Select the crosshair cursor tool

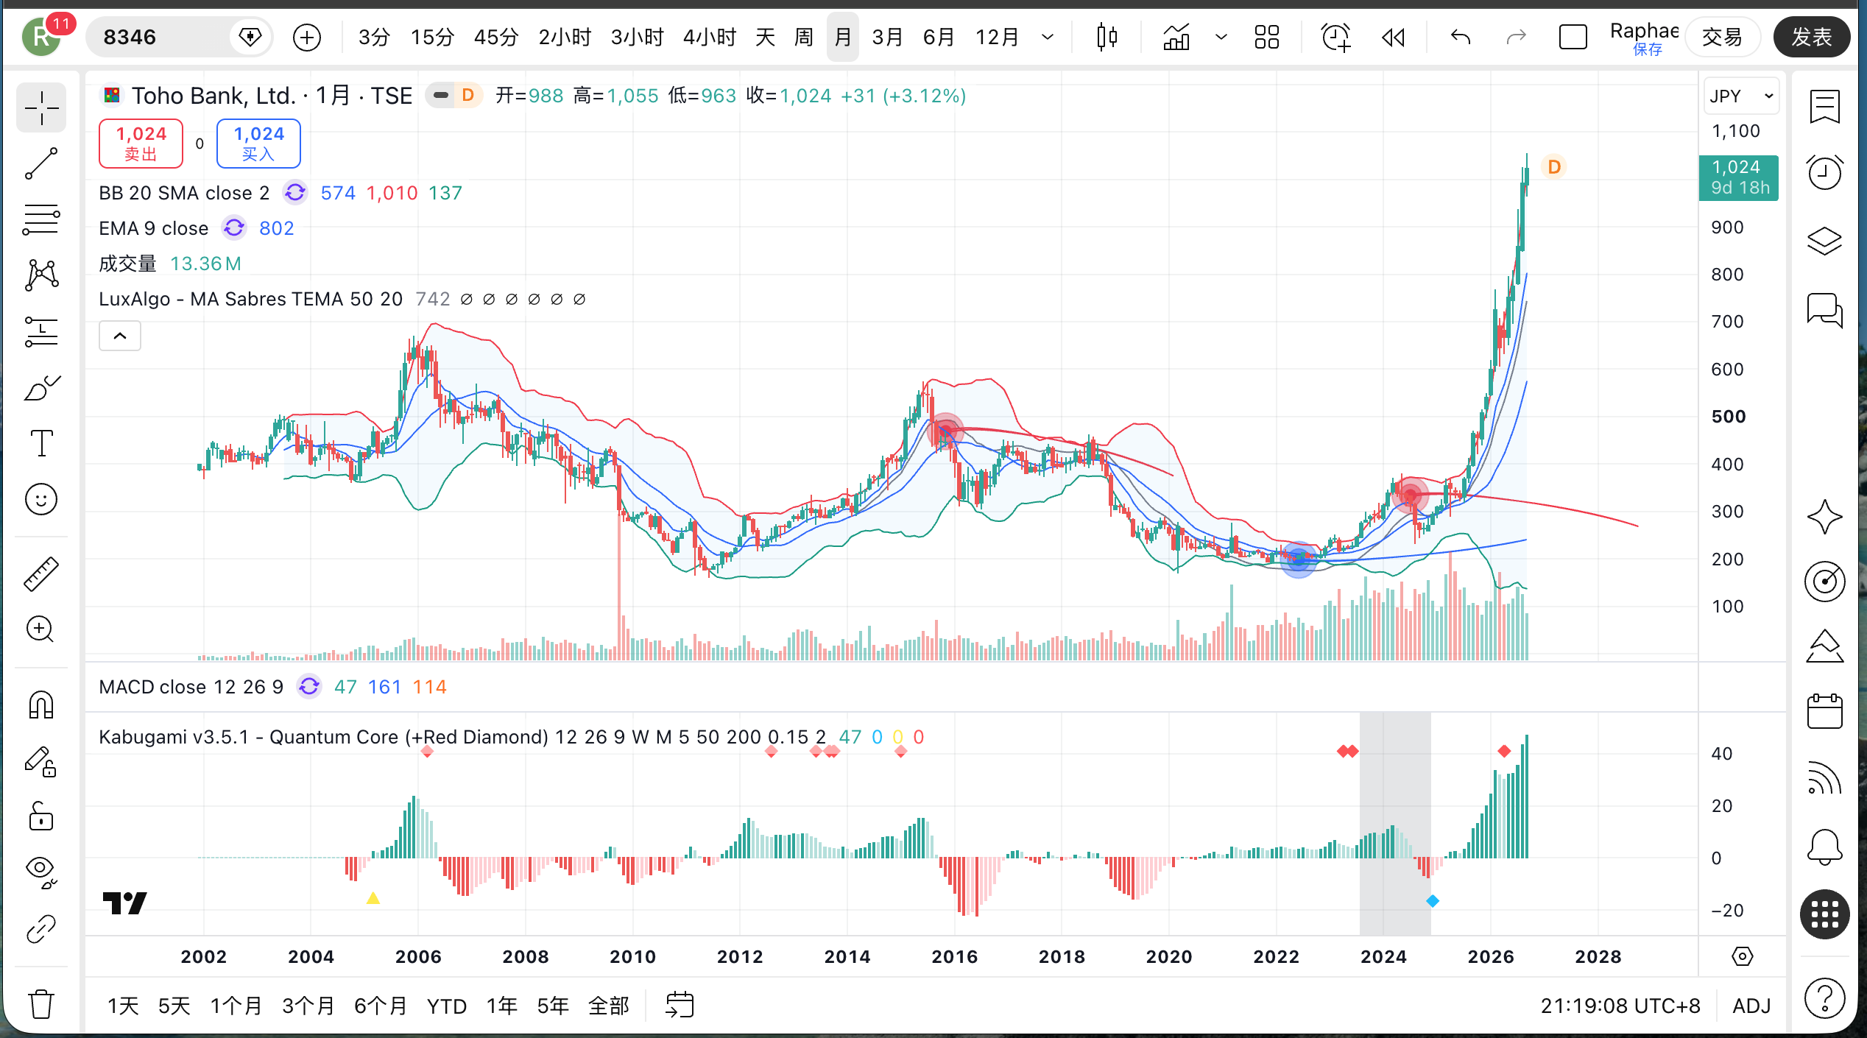click(x=41, y=108)
